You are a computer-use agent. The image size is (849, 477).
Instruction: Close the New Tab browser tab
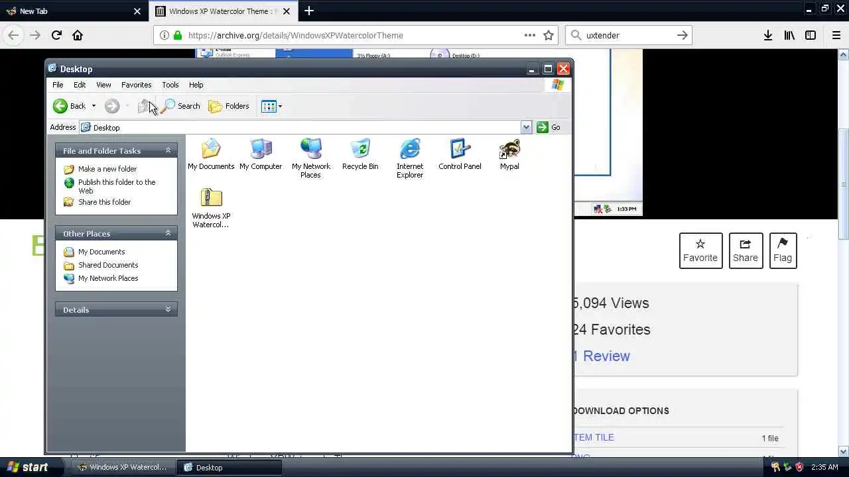[x=137, y=11]
